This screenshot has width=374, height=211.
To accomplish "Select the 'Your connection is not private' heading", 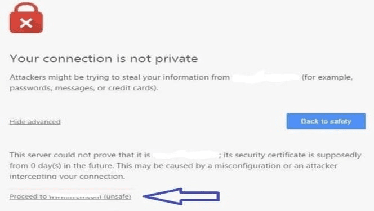I will click(104, 59).
